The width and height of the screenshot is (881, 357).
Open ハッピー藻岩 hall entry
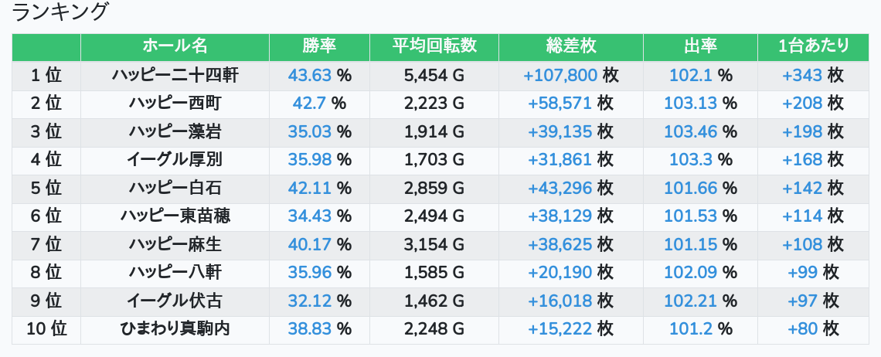coord(175,131)
